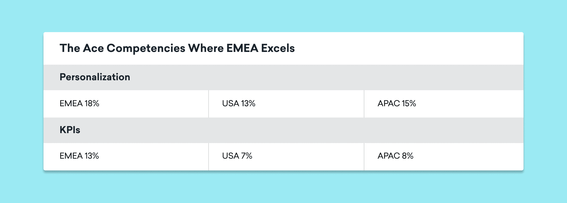Click the word "Excels" in the heading
Viewport: 567px width, 203px height.
click(278, 48)
